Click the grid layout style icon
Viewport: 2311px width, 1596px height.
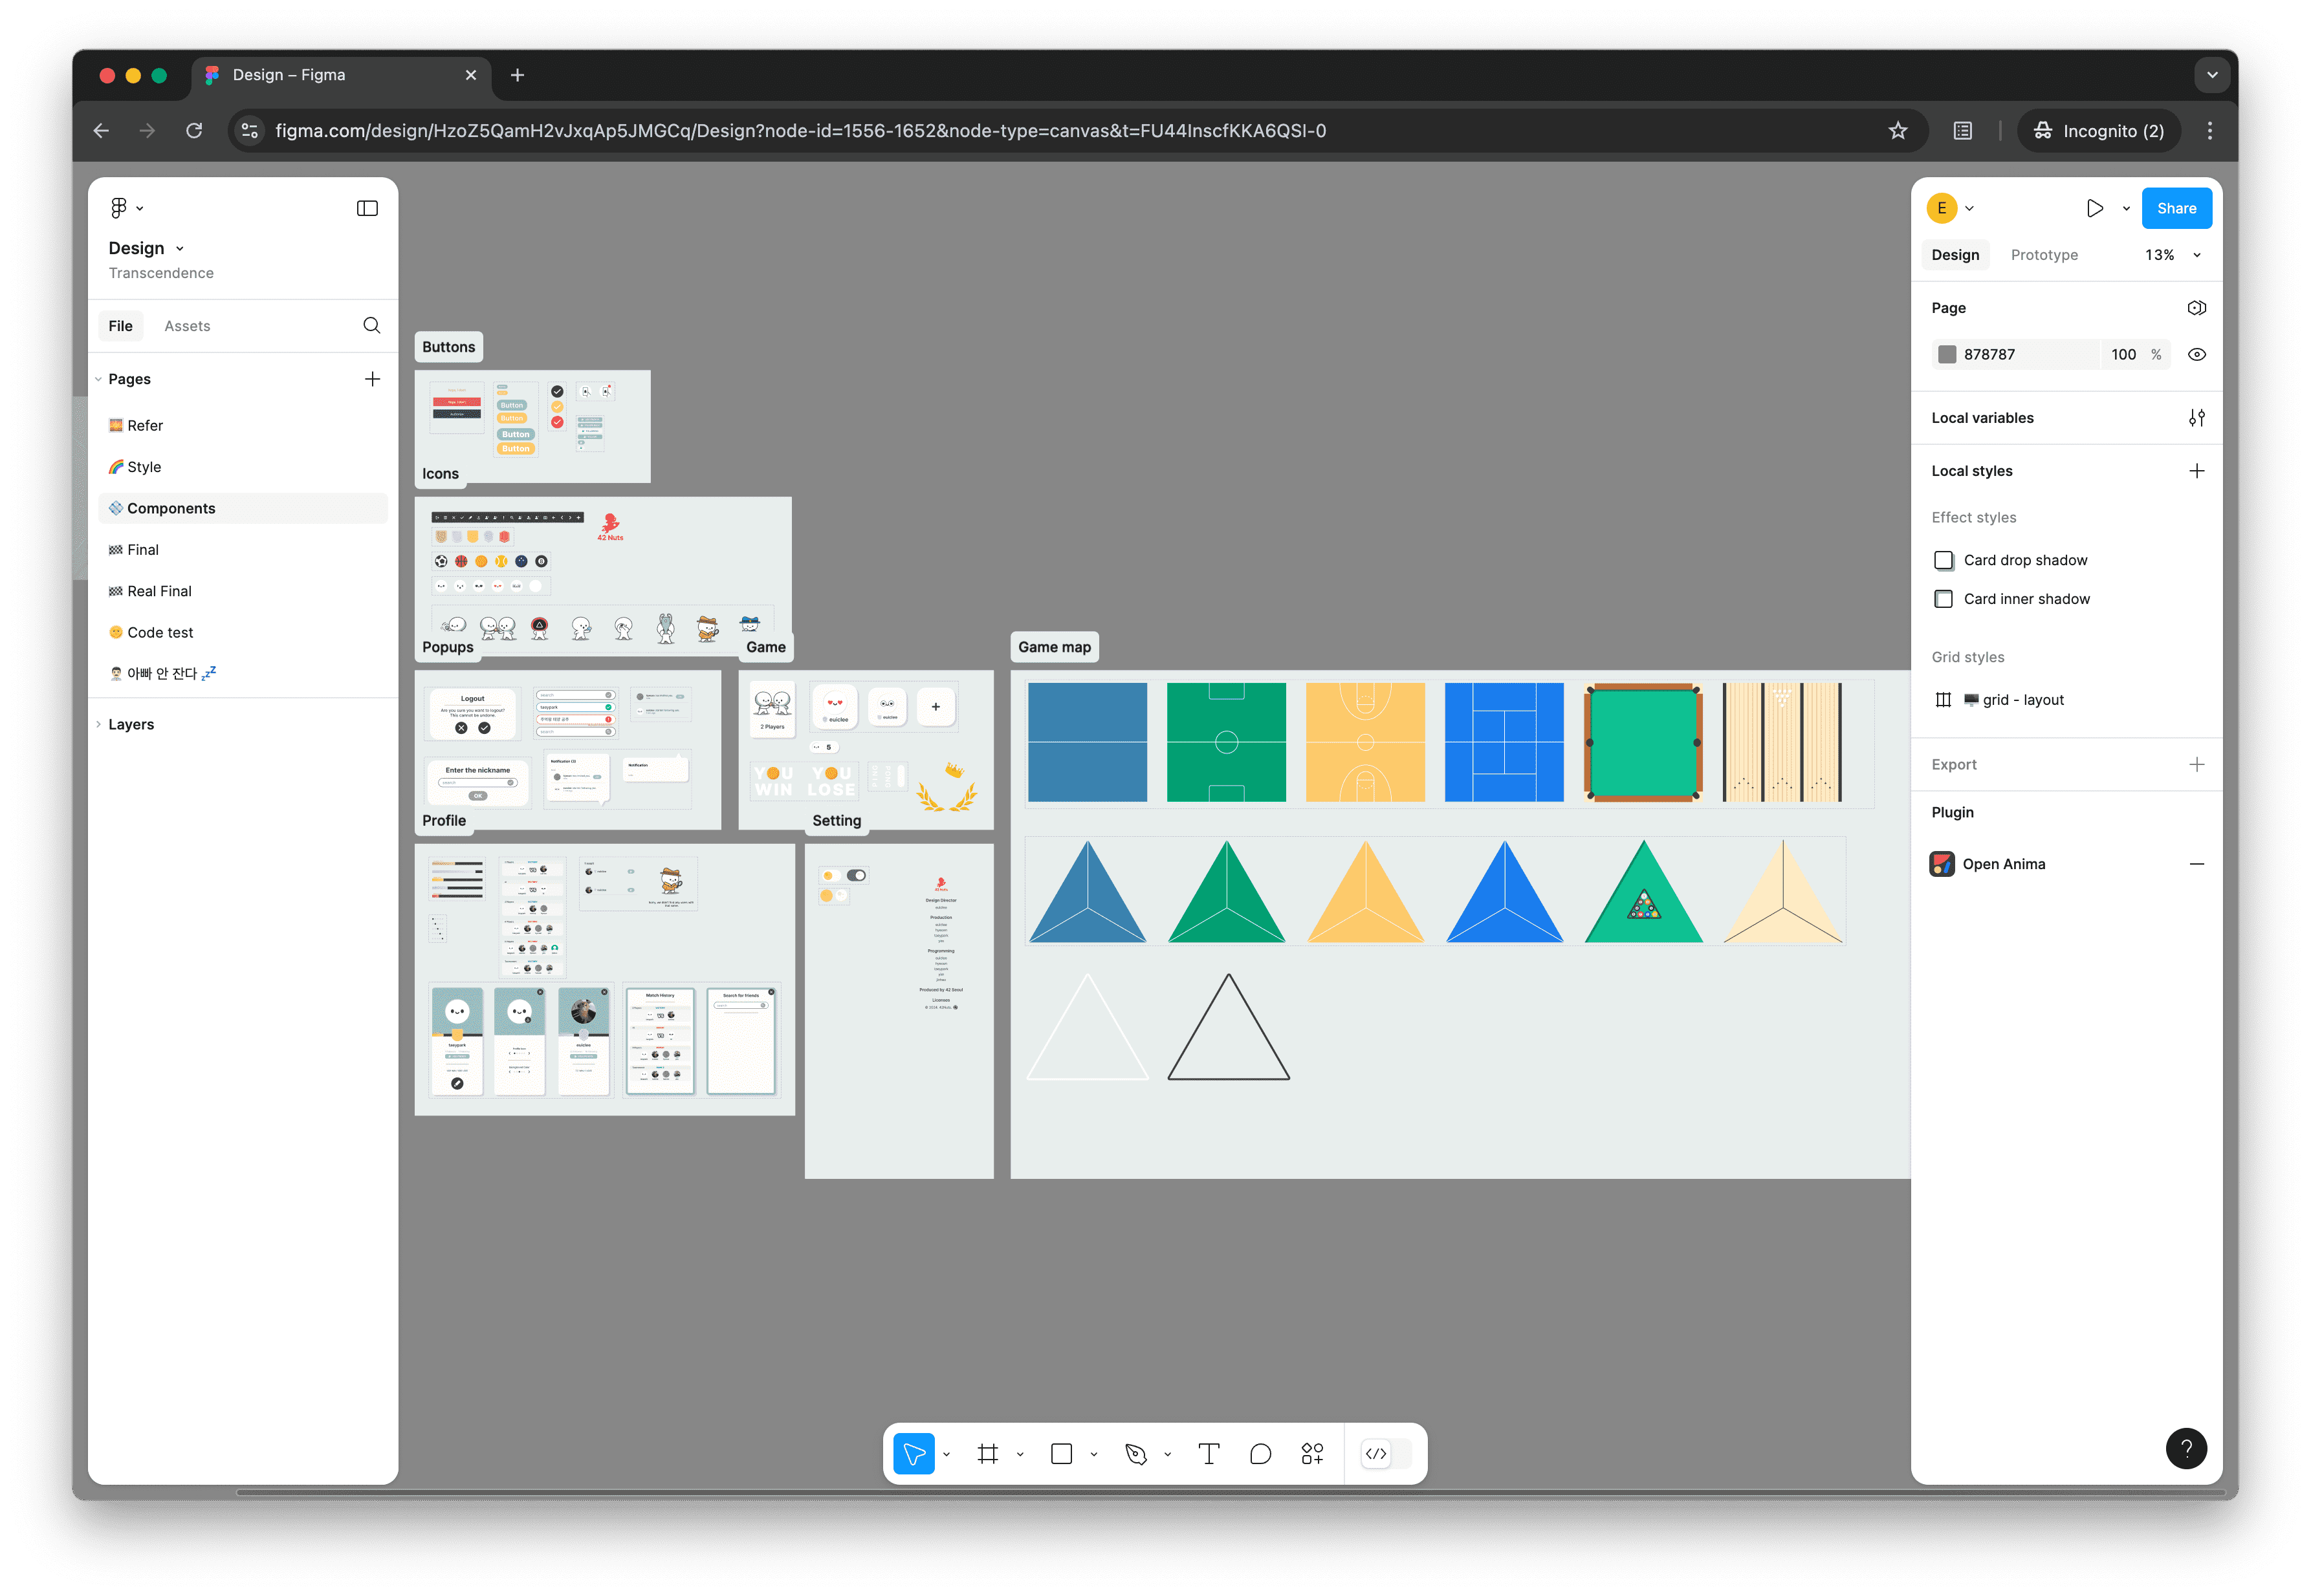pos(1943,700)
